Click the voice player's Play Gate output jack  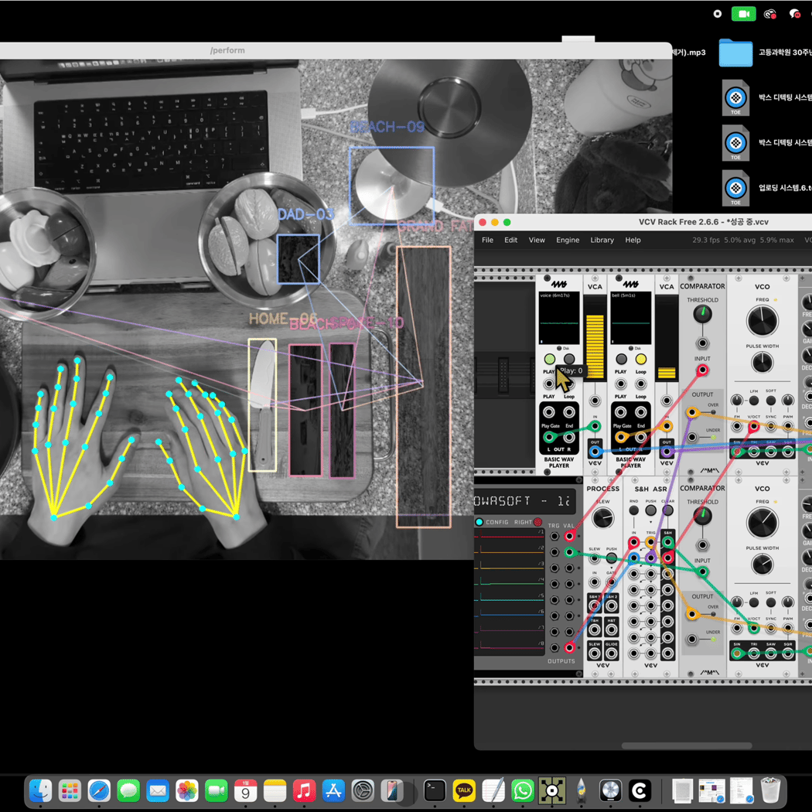[x=549, y=412]
